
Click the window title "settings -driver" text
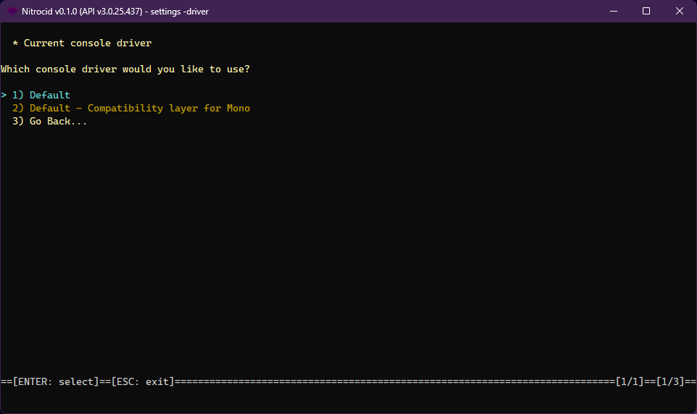180,11
